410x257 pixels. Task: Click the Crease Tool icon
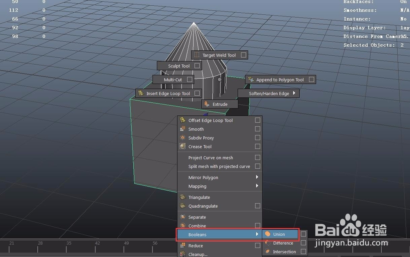click(x=182, y=147)
